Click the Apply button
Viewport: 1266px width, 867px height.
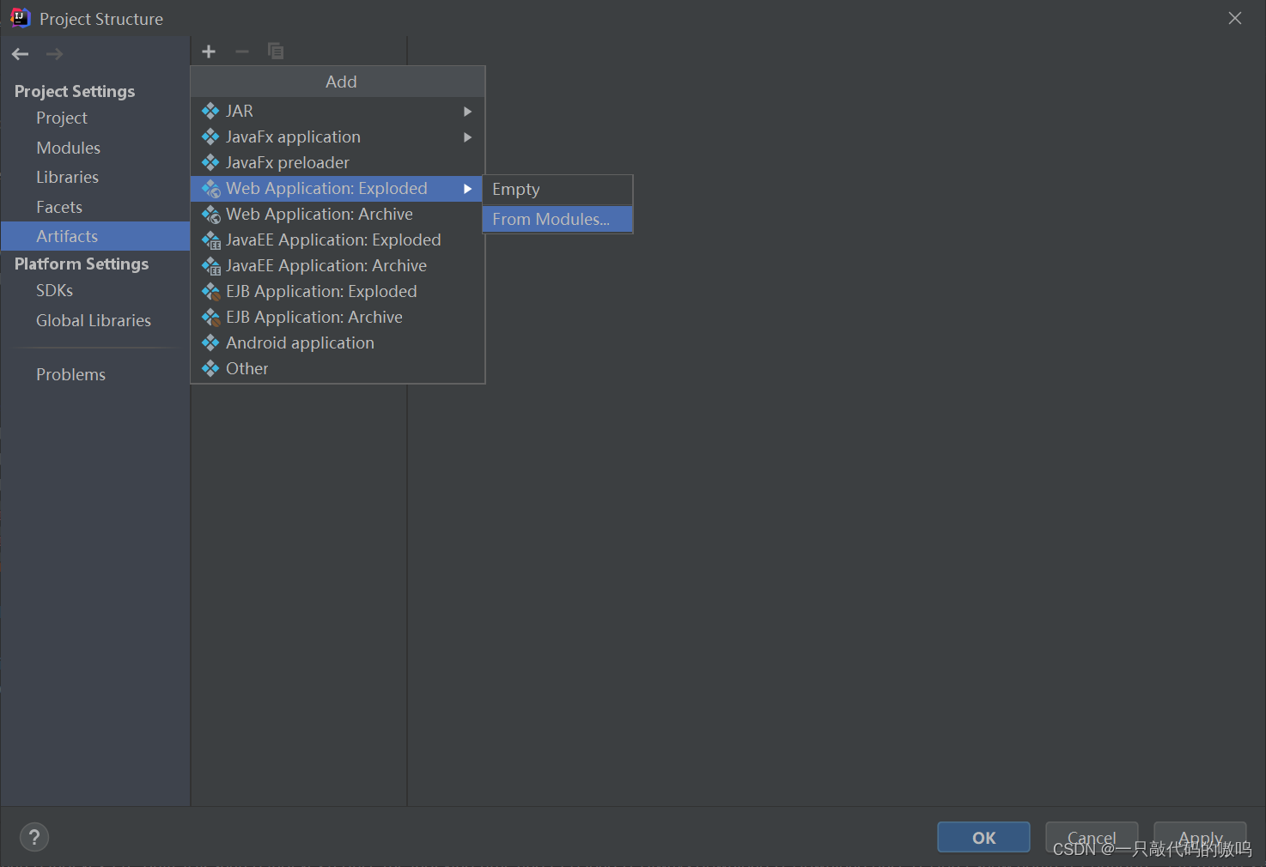pos(1200,837)
